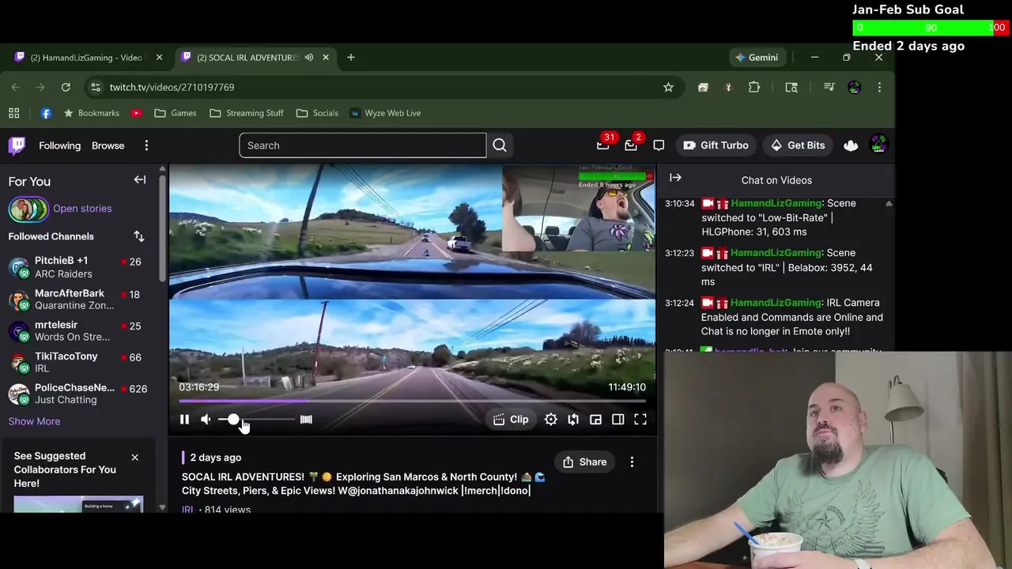This screenshot has width=1012, height=569.
Task: Close the HamandLizGaming tab
Action: point(159,58)
